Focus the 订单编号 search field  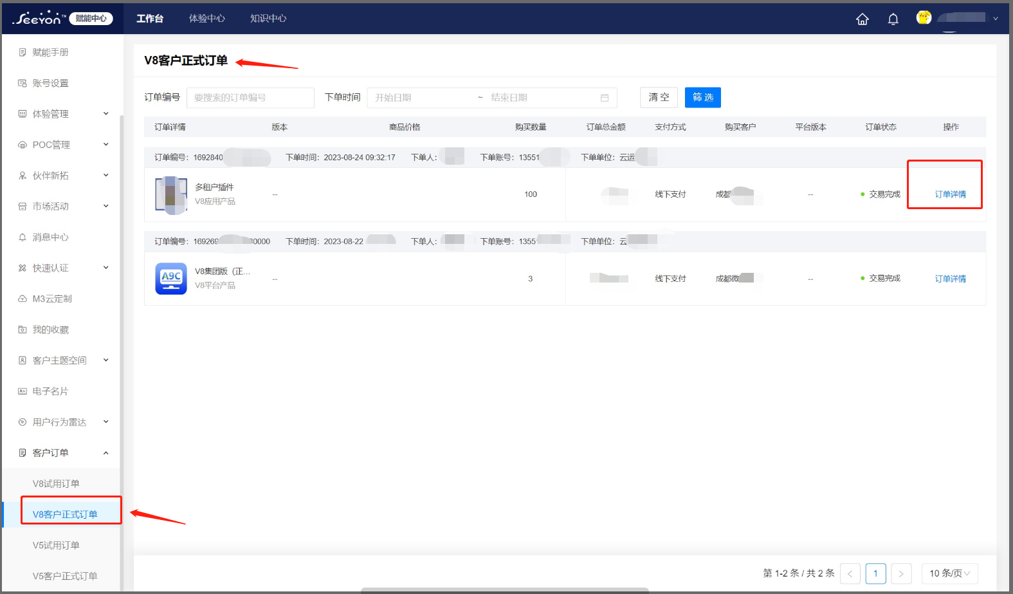tap(250, 98)
